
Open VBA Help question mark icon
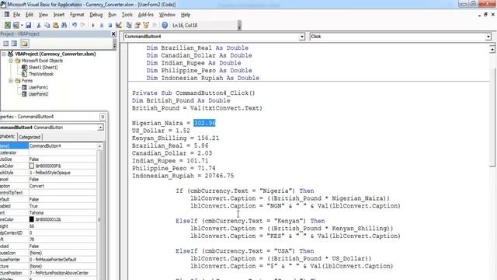(165, 25)
